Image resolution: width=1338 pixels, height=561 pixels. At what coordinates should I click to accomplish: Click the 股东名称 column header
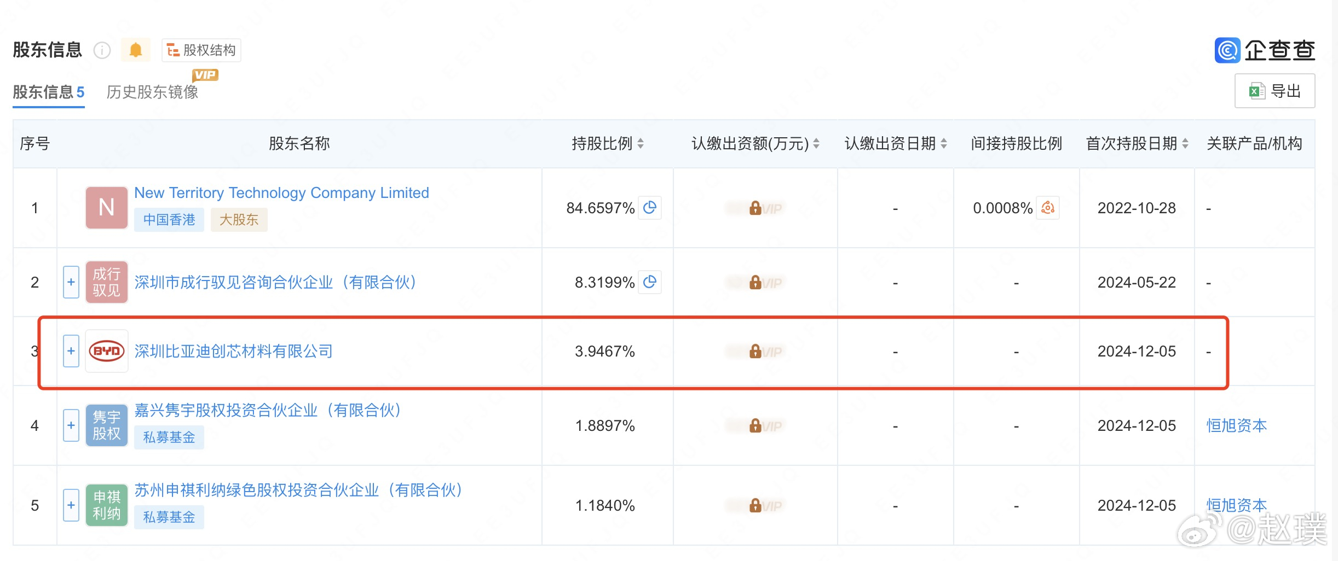pos(299,144)
